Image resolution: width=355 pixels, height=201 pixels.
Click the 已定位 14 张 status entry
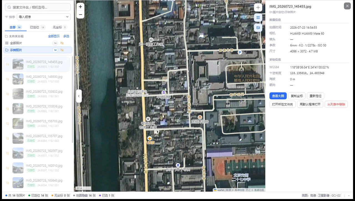pos(38,195)
